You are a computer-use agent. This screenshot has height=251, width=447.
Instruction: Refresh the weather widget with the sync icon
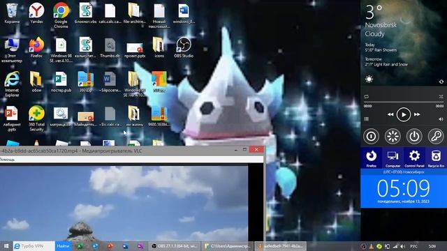point(441,82)
